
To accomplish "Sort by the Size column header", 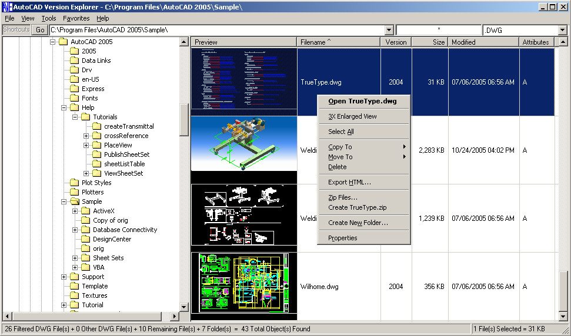I will coord(430,42).
